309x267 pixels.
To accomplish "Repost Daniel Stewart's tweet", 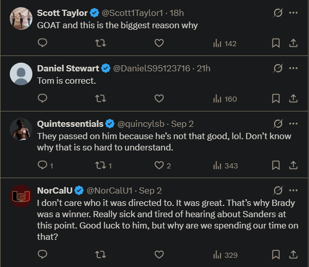I will click(x=101, y=99).
